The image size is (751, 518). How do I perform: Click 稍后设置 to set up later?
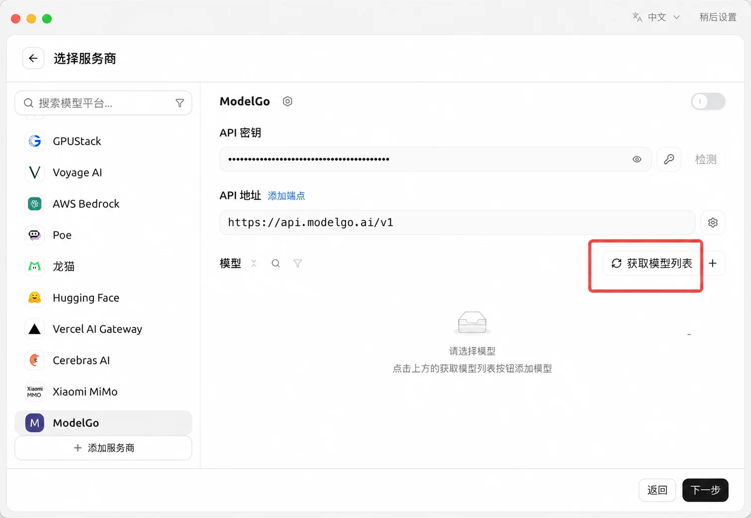click(718, 17)
